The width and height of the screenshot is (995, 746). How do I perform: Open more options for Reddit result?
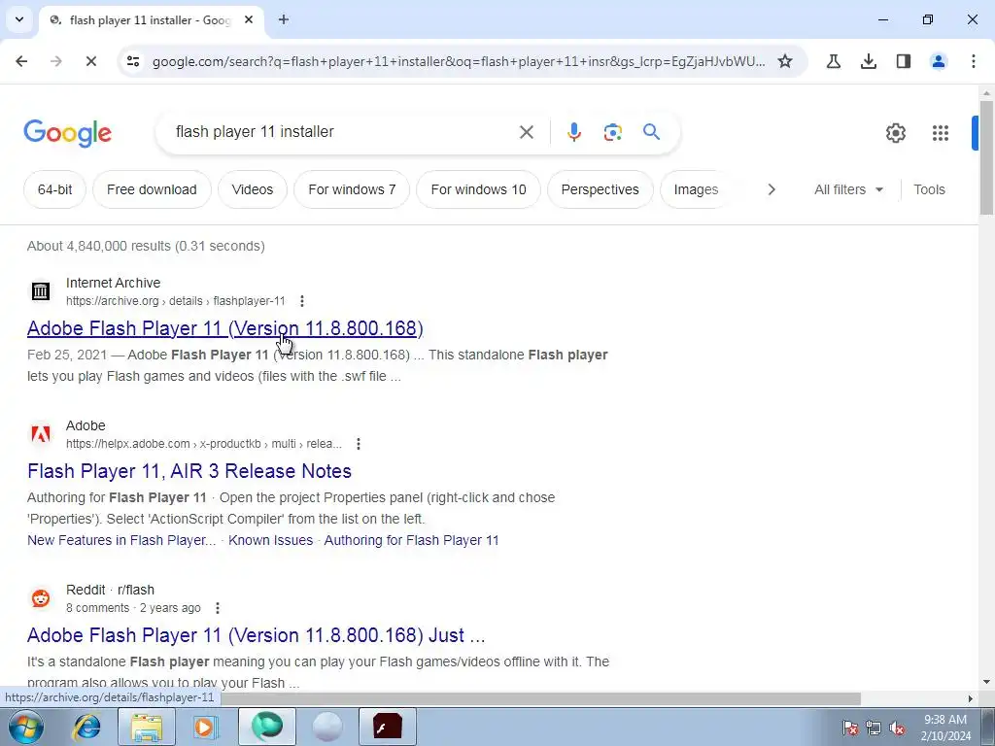click(217, 608)
